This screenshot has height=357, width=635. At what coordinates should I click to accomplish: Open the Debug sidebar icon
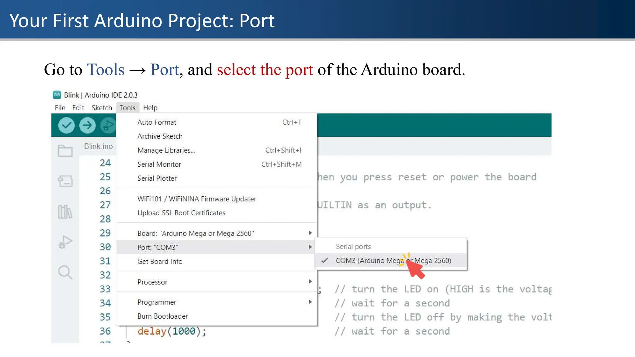pos(65,242)
